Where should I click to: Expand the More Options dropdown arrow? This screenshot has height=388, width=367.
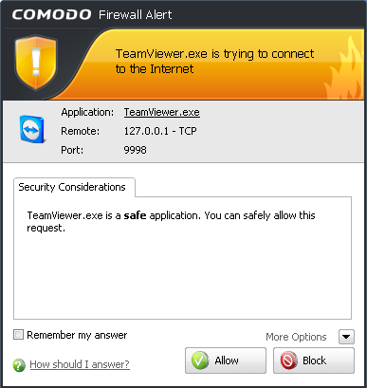(346, 337)
